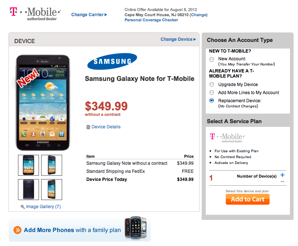Select the Replacement Device radio button
The width and height of the screenshot is (298, 246).
click(212, 100)
